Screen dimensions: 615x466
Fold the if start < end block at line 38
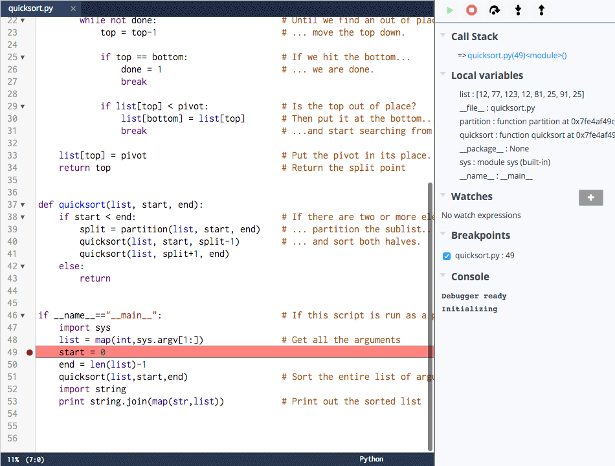point(23,217)
